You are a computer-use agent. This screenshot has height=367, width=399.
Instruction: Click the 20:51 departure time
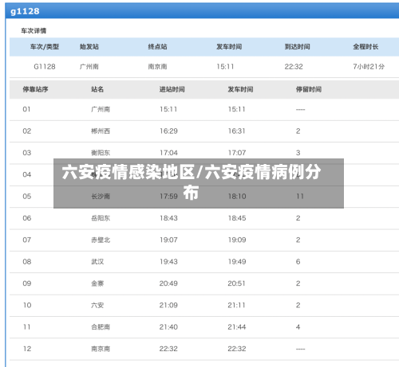pyautogui.click(x=236, y=283)
